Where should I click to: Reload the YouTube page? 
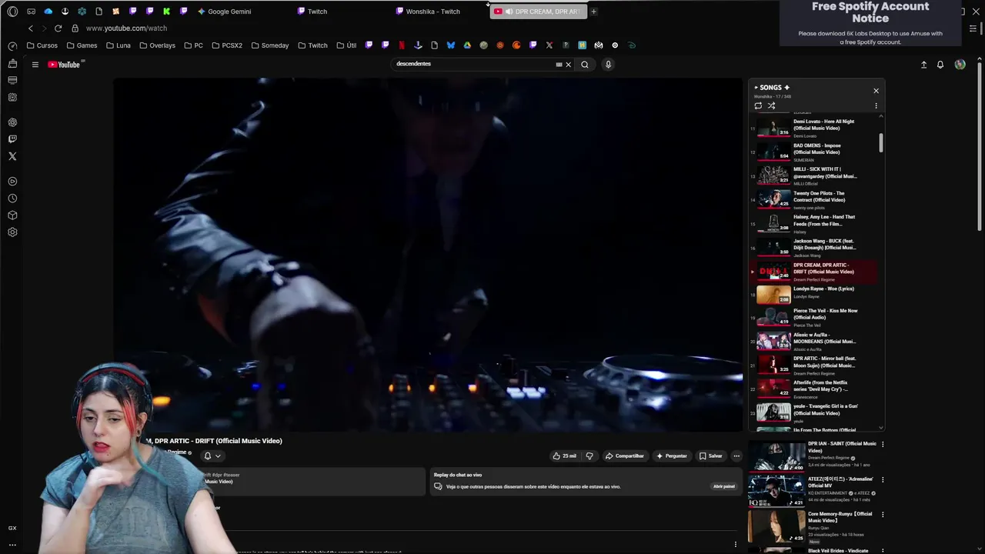point(58,28)
